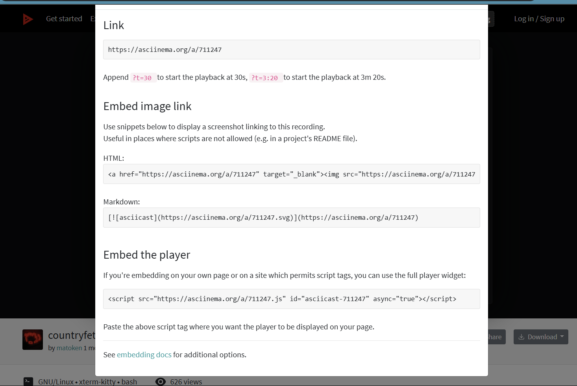The width and height of the screenshot is (577, 386).
Task: Click the partially hidden Share button
Action: pos(495,337)
